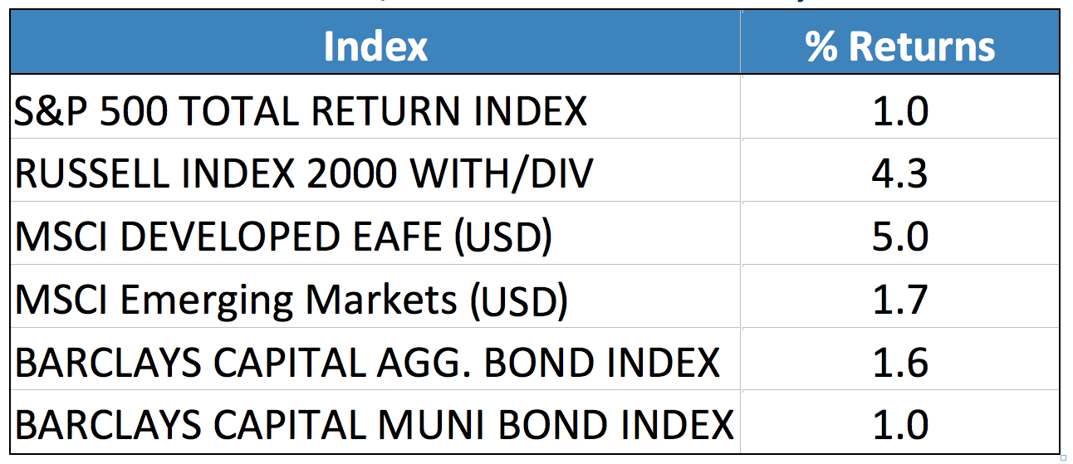1073x464 pixels.
Task: Select the Index header cell
Action: pos(375,46)
